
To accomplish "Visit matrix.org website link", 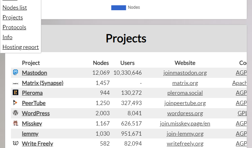I will click(185, 83).
